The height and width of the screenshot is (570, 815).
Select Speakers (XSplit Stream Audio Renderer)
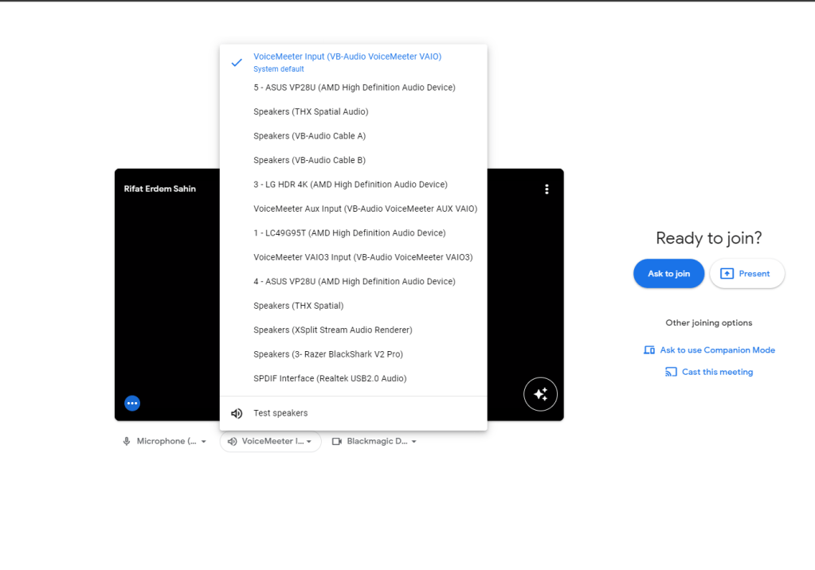[x=354, y=330]
